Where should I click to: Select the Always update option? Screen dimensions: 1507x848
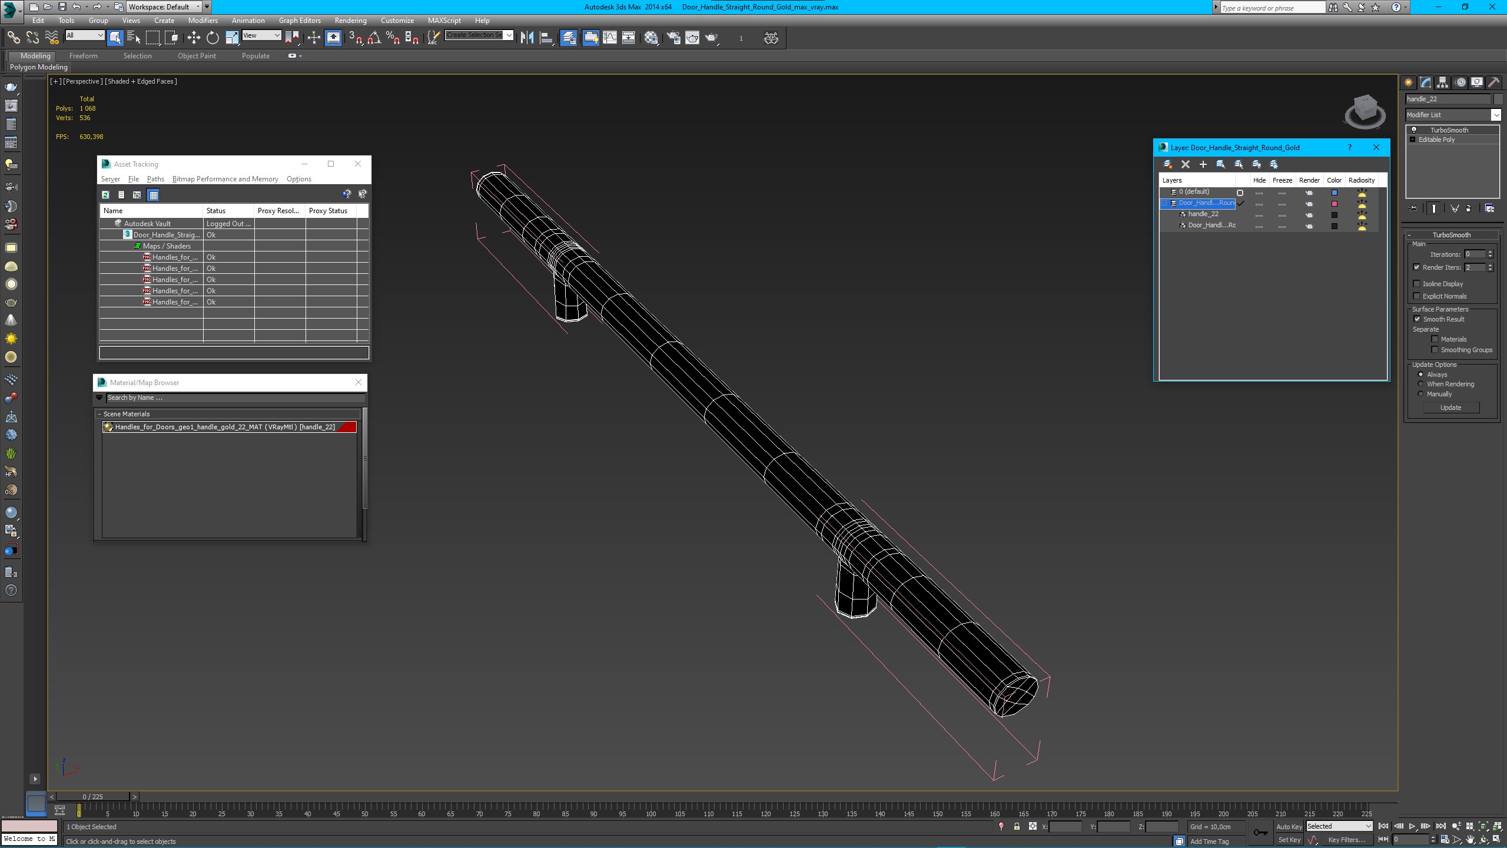1421,375
